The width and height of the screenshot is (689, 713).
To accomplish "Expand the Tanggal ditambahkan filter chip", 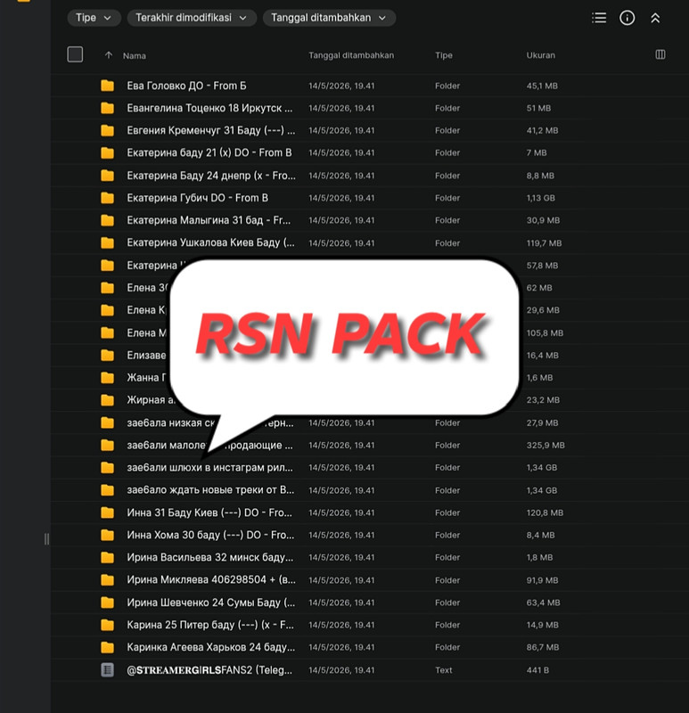I will [x=329, y=18].
